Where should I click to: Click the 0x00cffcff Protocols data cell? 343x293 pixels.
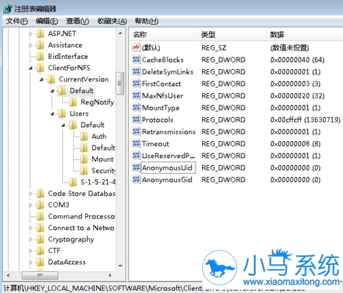(305, 120)
